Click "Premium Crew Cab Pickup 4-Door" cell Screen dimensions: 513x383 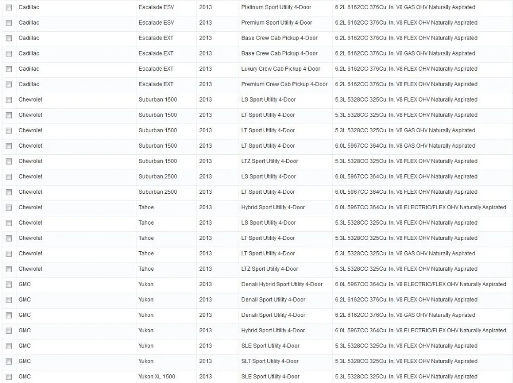(284, 84)
